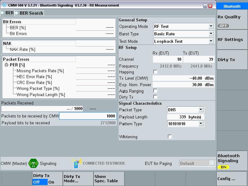Image resolution: width=248 pixels, height=186 pixels.
Task: Click the Bit Errors group header
Action: 39,22
